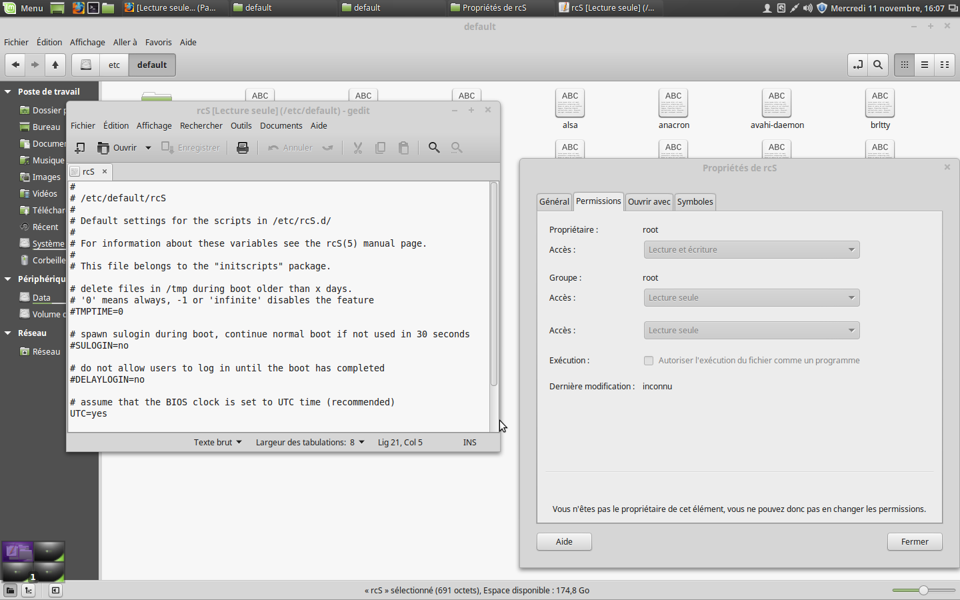Open the Texte brut syntax dropdown
Image resolution: width=960 pixels, height=600 pixels.
click(x=218, y=442)
